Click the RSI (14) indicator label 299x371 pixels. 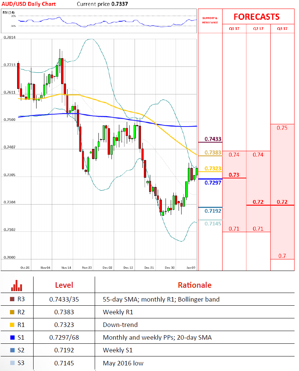9,12
